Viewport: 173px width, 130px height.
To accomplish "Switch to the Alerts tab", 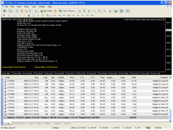I will (x=39, y=123).
